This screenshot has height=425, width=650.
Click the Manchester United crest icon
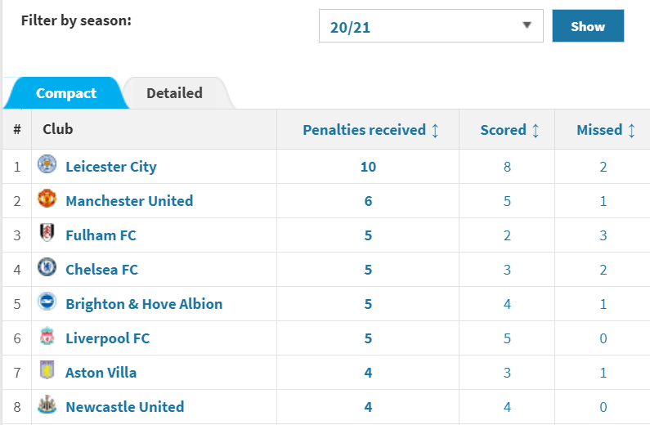pyautogui.click(x=47, y=199)
